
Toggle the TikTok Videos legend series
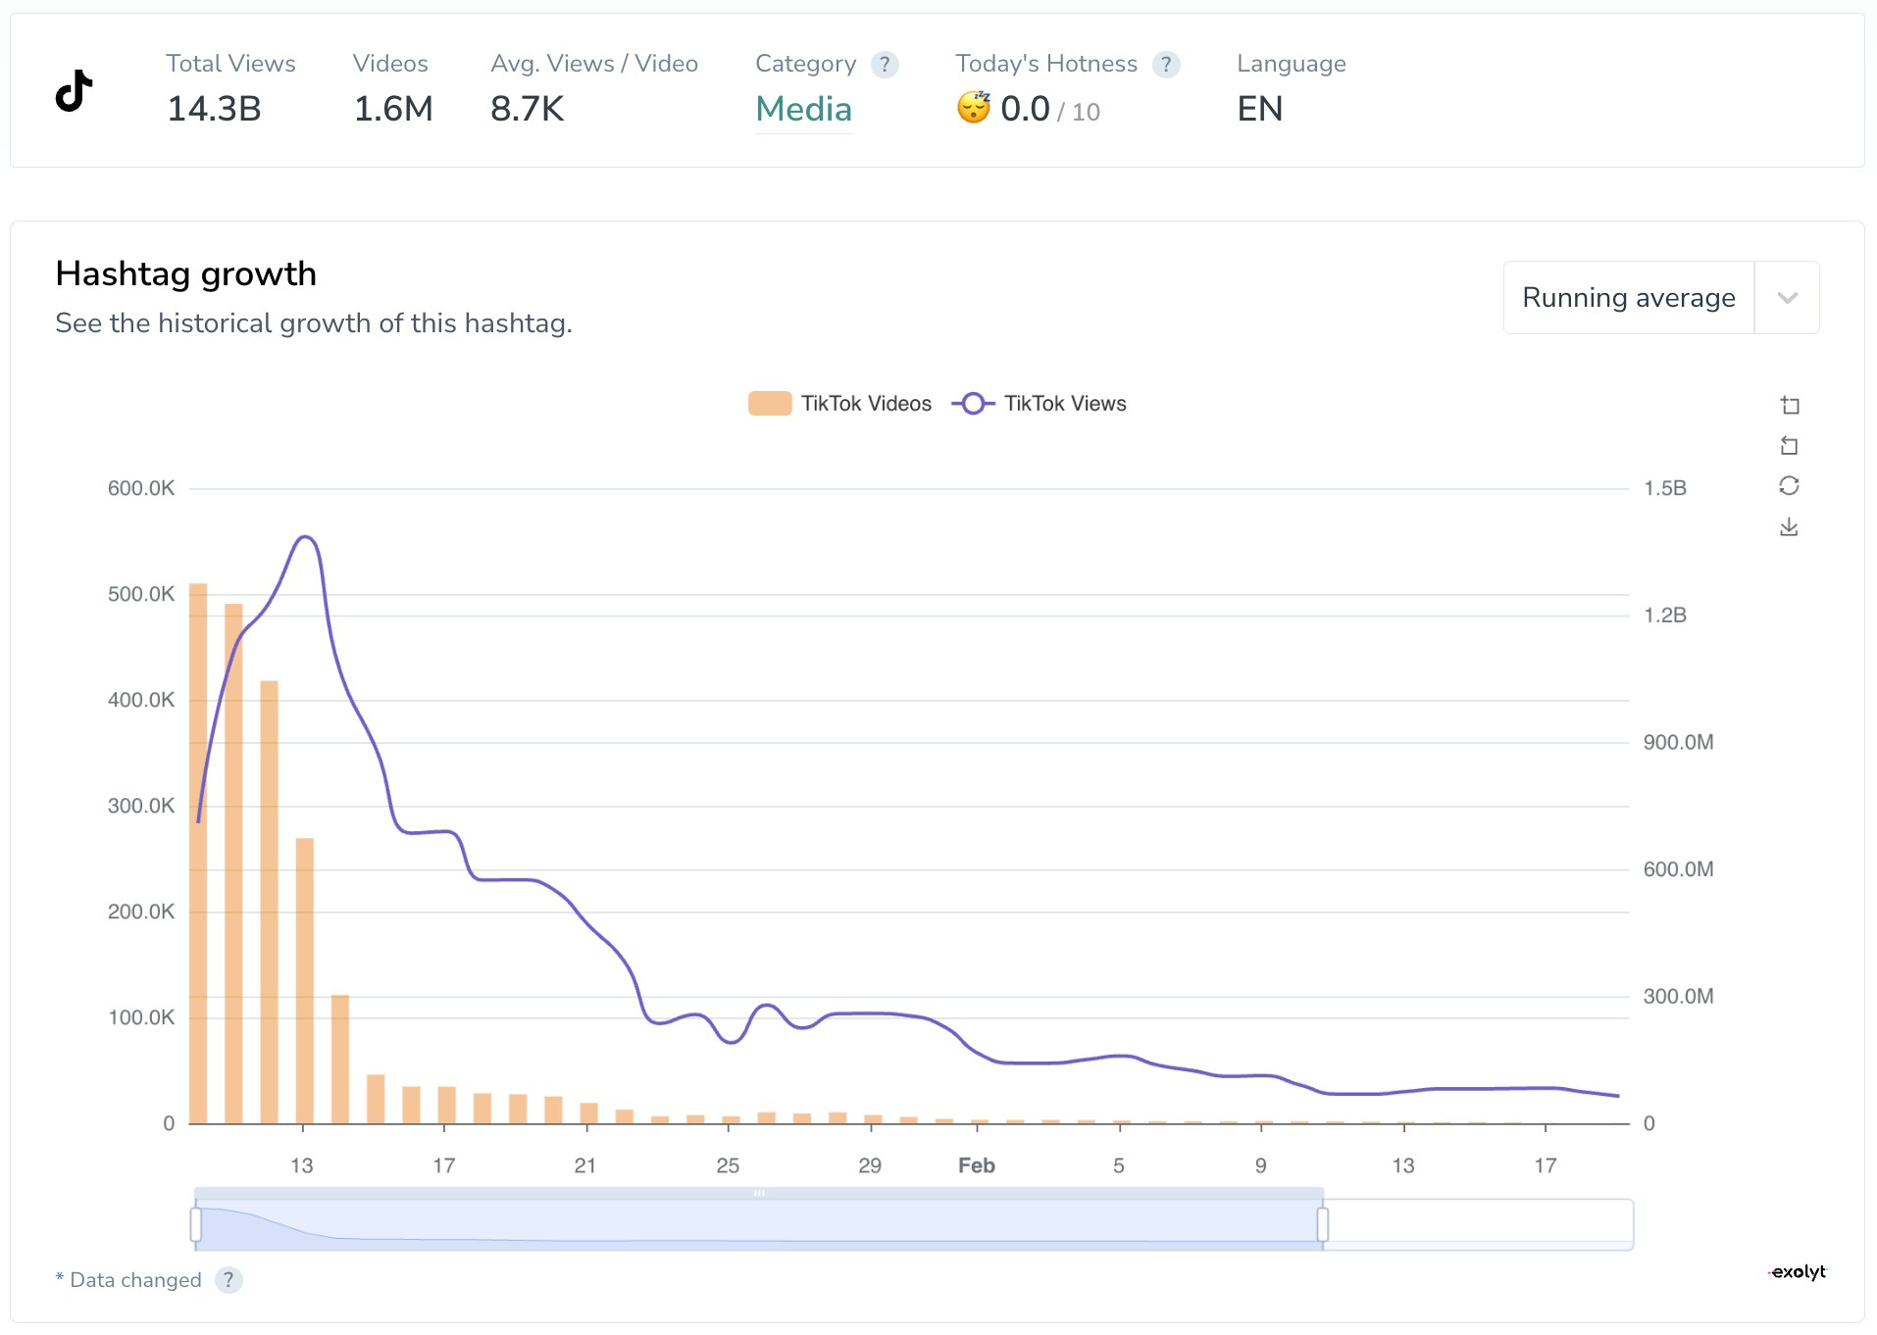(839, 404)
